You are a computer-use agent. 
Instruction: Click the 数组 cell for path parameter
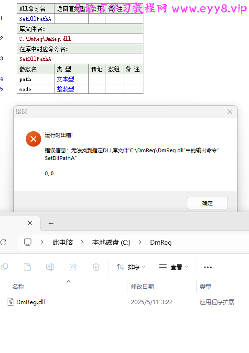coord(114,79)
